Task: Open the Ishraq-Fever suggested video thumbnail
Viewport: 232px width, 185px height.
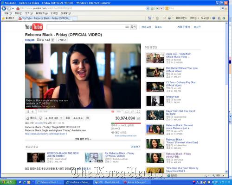Action: pyautogui.click(x=155, y=101)
